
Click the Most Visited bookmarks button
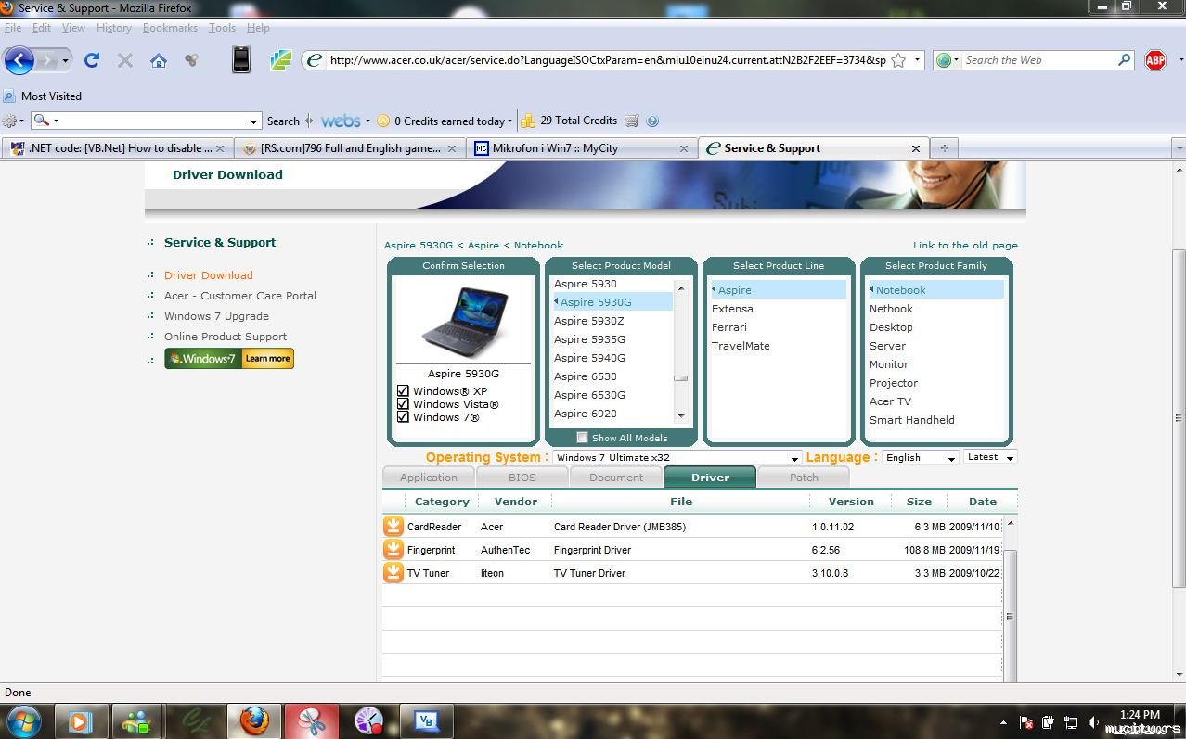43,96
